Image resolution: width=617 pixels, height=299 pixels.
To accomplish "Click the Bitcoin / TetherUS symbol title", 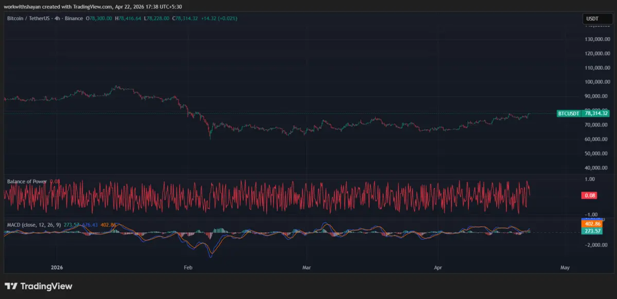I will pyautogui.click(x=27, y=19).
